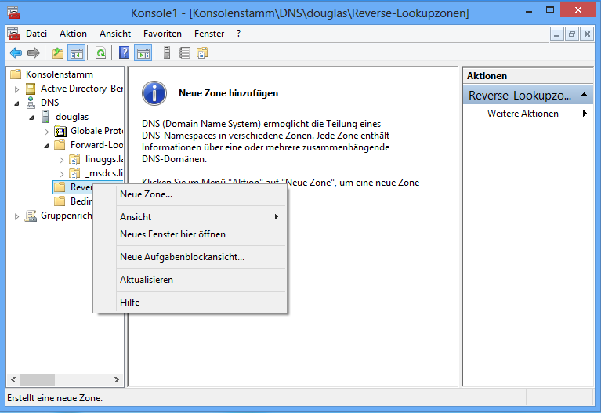The width and height of the screenshot is (601, 413).
Task: Click Aktualisieren in the context menu
Action: click(147, 279)
